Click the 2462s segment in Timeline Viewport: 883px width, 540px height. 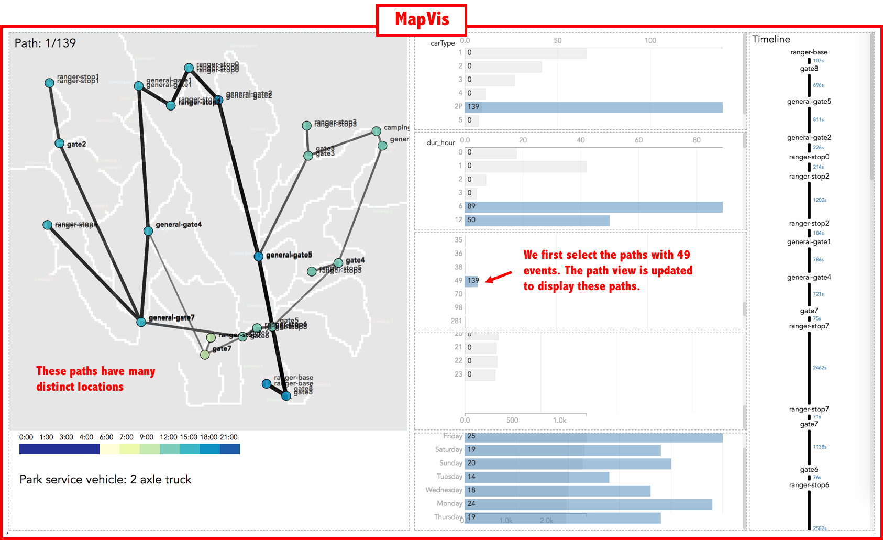(809, 368)
